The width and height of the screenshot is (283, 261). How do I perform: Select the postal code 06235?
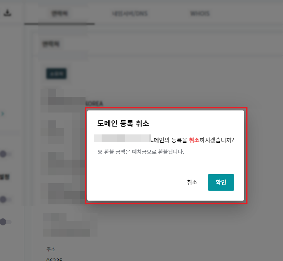[54, 259]
